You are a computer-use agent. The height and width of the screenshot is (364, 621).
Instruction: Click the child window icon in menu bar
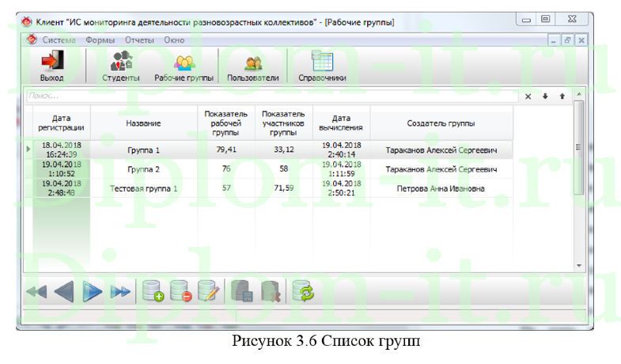(32, 40)
